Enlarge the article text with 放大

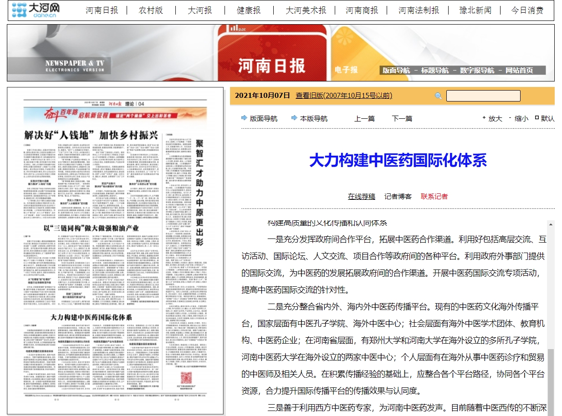coord(495,118)
